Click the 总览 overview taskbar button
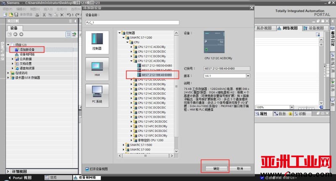 pos(58,178)
